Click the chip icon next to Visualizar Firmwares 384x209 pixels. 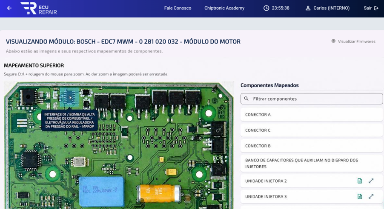[x=333, y=41]
